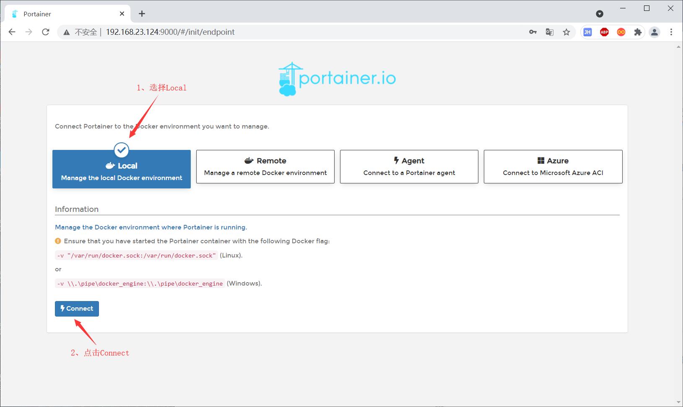Open the Remote Docker environment option
The width and height of the screenshot is (683, 407).
[265, 166]
